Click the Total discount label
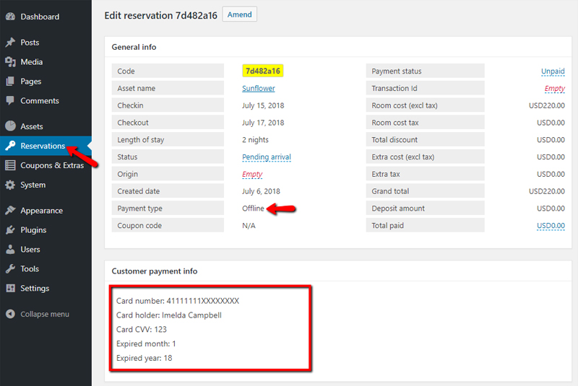The height and width of the screenshot is (386, 578). click(394, 140)
